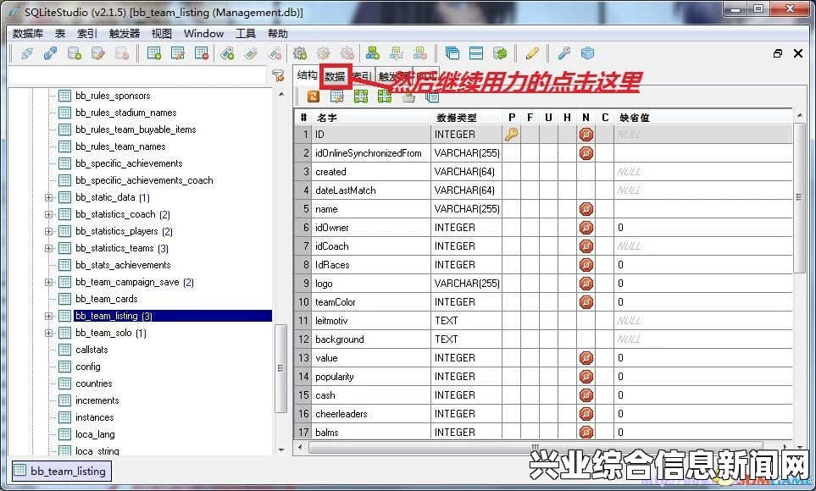
Task: Open the 工具 menu
Action: click(x=246, y=34)
